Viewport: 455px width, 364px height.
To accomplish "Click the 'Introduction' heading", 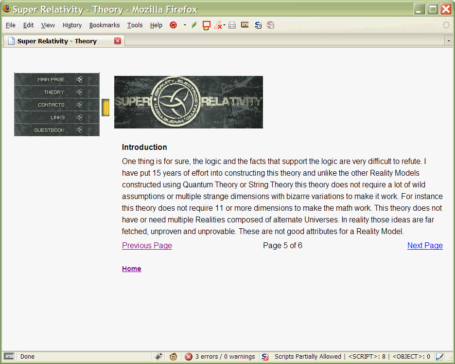I will coord(144,147).
